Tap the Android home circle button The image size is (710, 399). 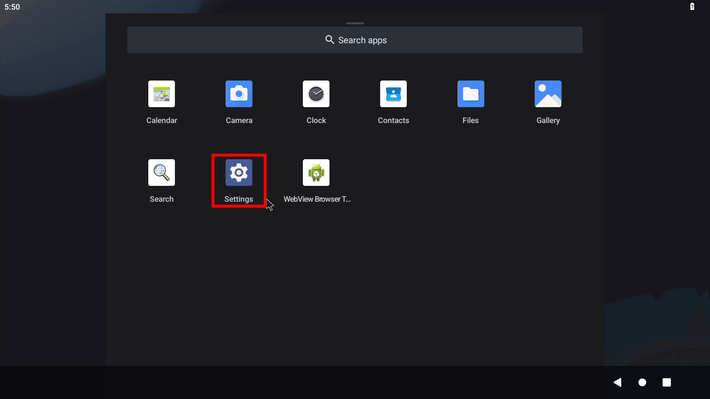(642, 382)
